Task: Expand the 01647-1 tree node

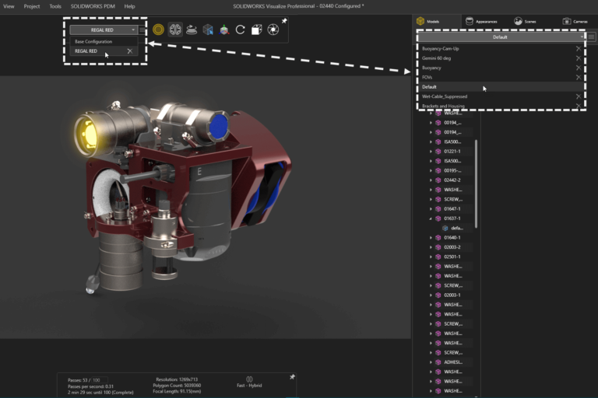Action: pos(431,209)
